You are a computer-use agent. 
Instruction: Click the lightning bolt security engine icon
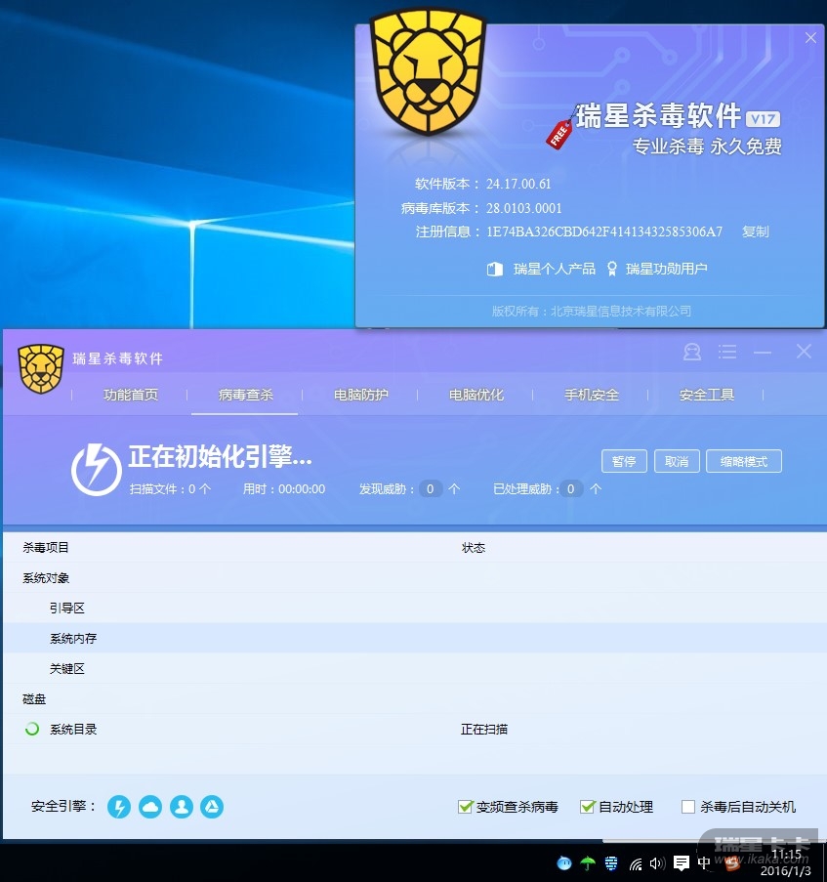(119, 807)
